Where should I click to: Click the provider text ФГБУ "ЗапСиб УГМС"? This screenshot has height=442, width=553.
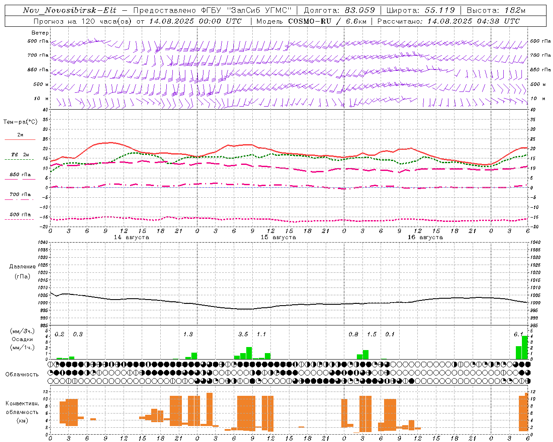[x=246, y=10]
